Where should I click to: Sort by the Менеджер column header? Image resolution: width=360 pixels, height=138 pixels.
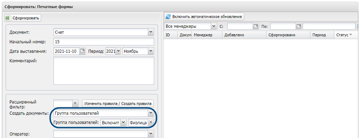pos(207,35)
